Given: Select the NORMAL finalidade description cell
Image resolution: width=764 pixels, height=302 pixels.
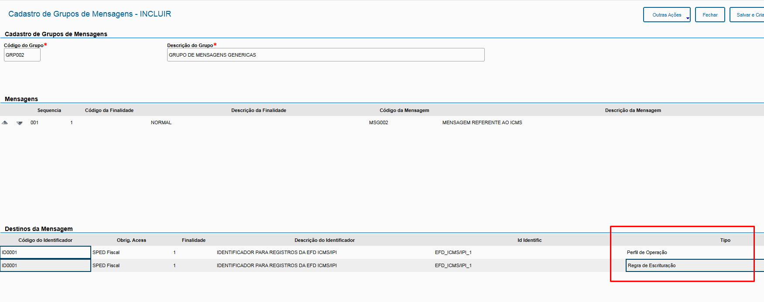Looking at the screenshot, I should (x=161, y=122).
